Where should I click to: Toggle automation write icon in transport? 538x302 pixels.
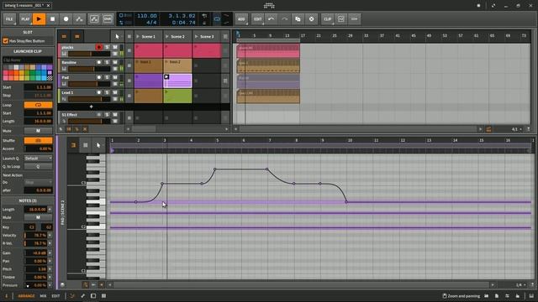79,19
